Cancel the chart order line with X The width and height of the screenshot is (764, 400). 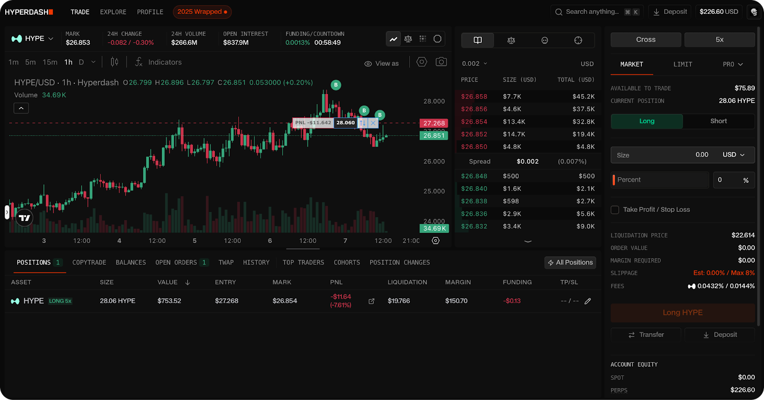[373, 123]
